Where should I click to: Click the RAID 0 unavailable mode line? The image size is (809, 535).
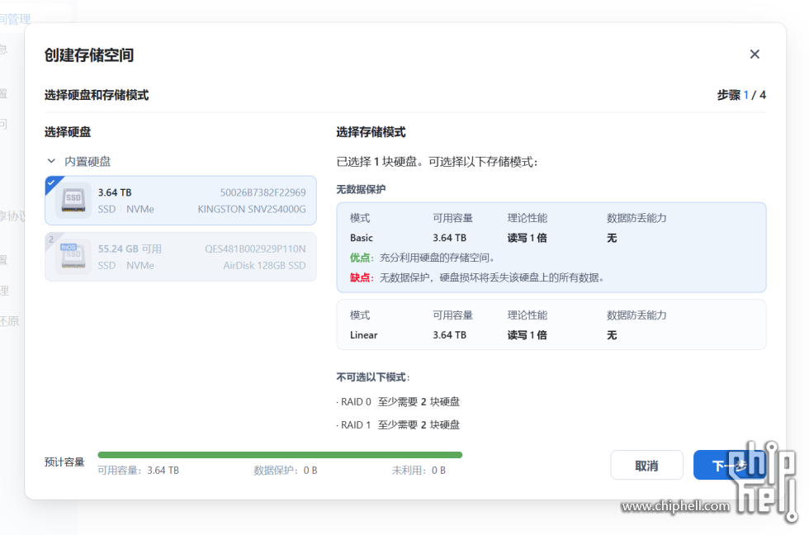coord(398,401)
